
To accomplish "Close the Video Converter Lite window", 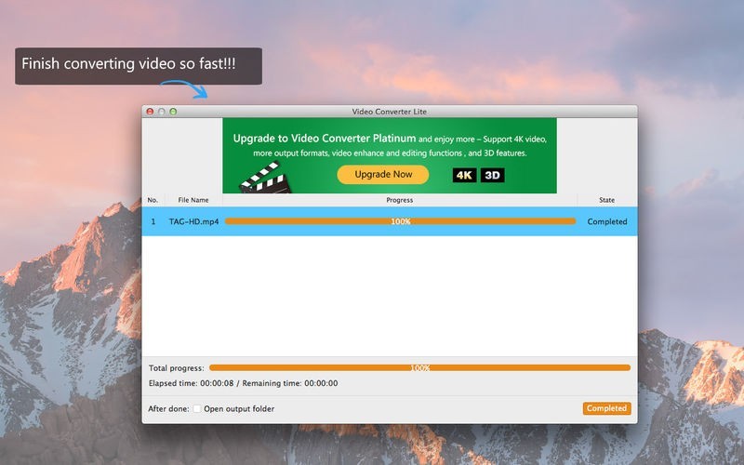I will point(151,112).
